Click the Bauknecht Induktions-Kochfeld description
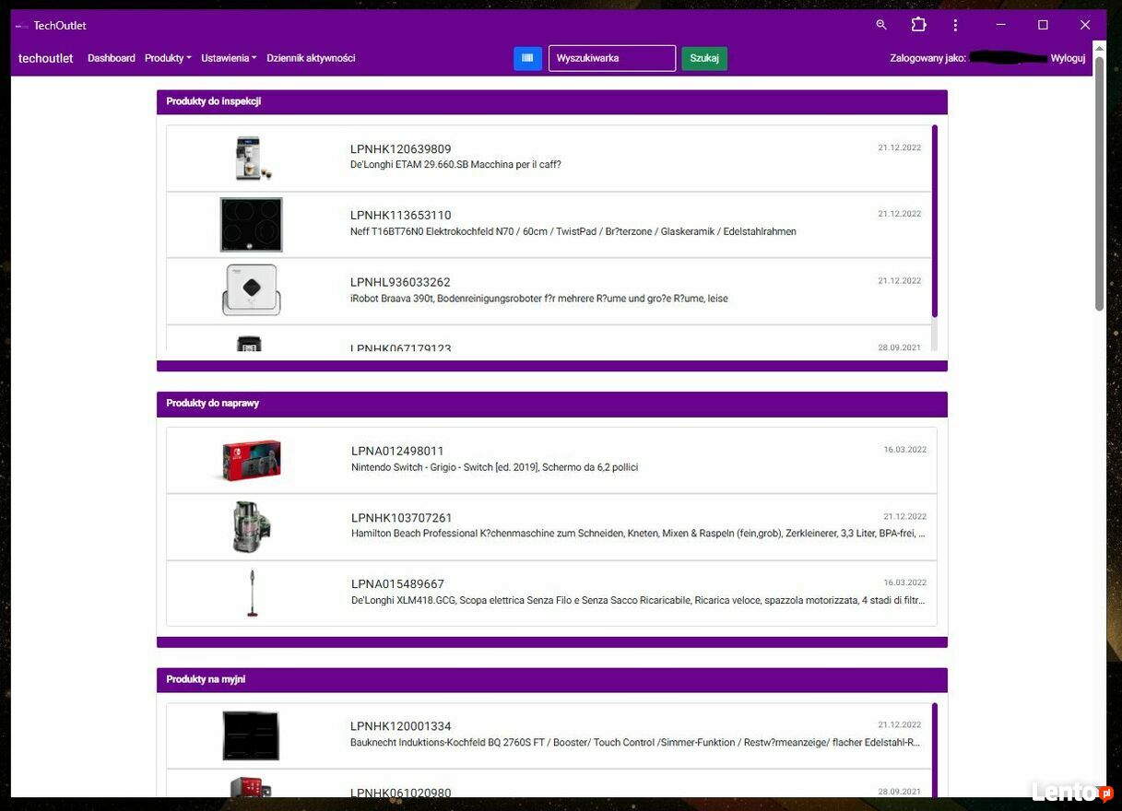This screenshot has width=1122, height=811. [x=635, y=743]
